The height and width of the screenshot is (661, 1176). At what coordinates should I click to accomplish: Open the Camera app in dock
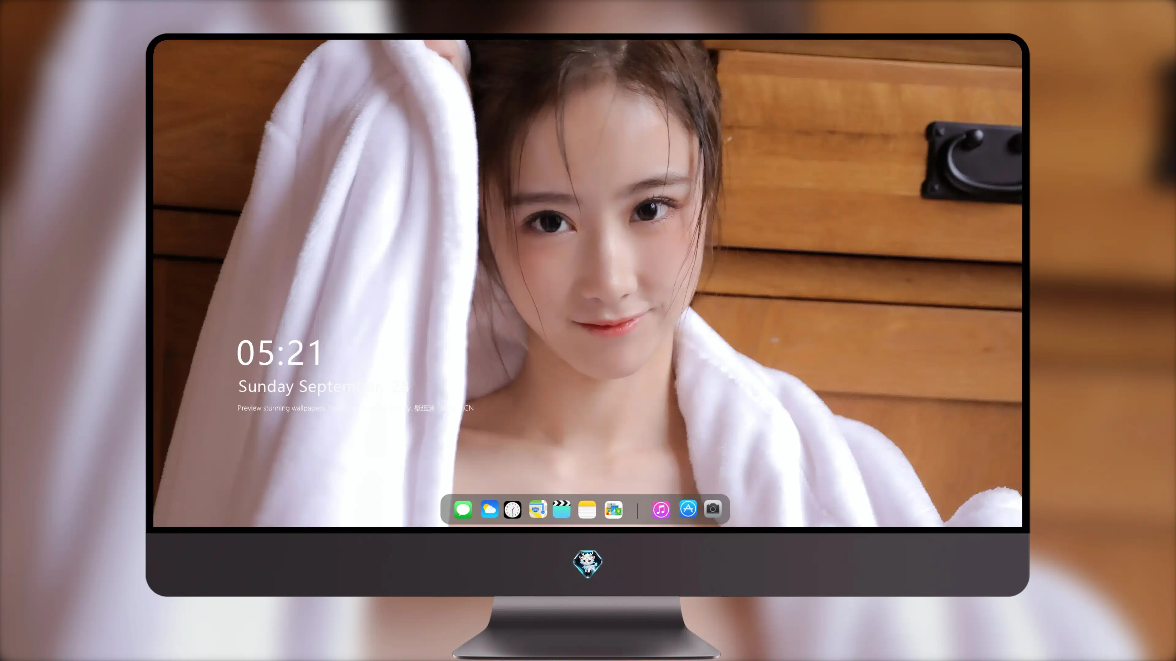pos(713,509)
